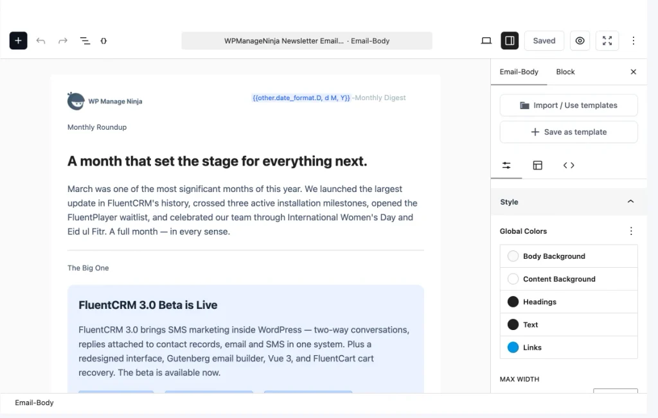Open Global Colors options menu

[631, 231]
